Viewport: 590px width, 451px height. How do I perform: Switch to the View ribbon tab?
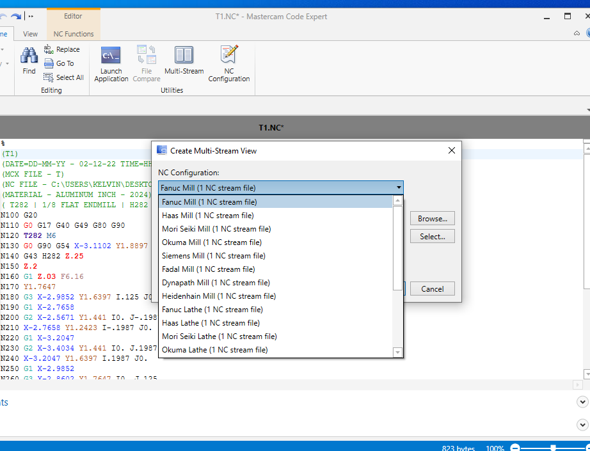[x=30, y=34]
